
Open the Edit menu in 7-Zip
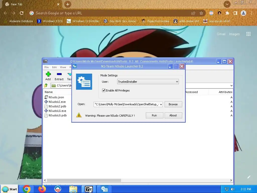click(54, 67)
